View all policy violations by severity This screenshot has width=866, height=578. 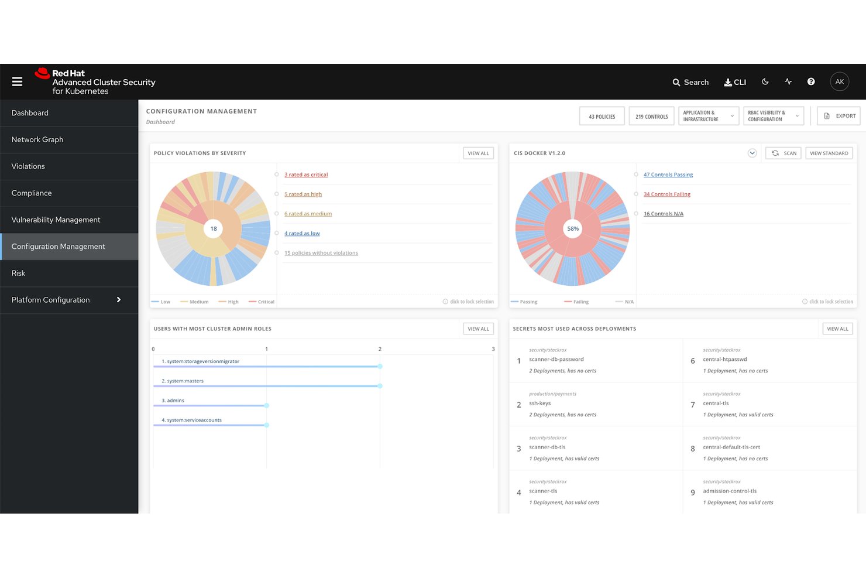[x=479, y=153]
